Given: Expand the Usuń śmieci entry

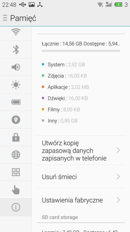Looking at the screenshot, I should pyautogui.click(x=81, y=177).
